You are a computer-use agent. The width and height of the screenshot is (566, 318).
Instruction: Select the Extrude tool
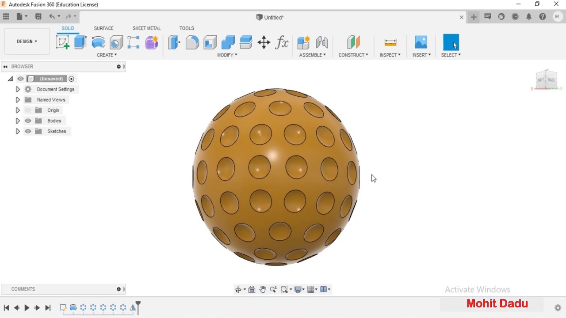(80, 42)
